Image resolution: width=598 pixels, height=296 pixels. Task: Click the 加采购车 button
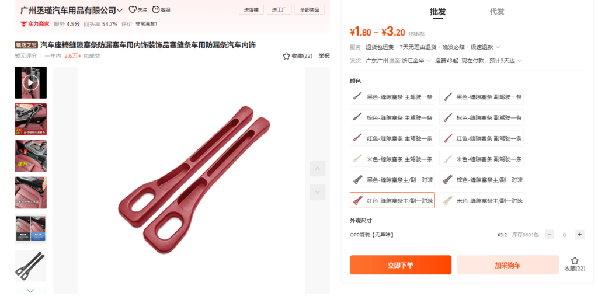pos(507,265)
